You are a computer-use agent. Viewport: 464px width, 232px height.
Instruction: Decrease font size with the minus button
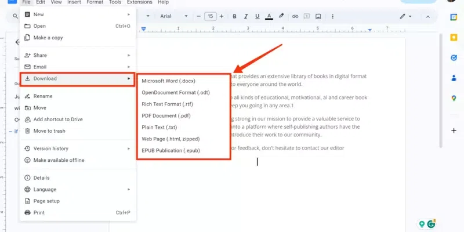[x=198, y=16]
